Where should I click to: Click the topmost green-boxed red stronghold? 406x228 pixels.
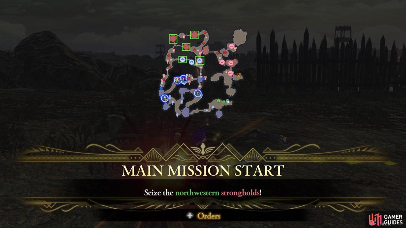195,35
